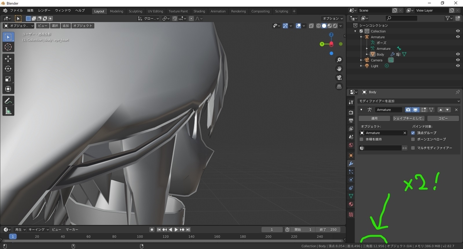
Task: Enable the 体積を維持 checkbox
Action: pyautogui.click(x=362, y=139)
